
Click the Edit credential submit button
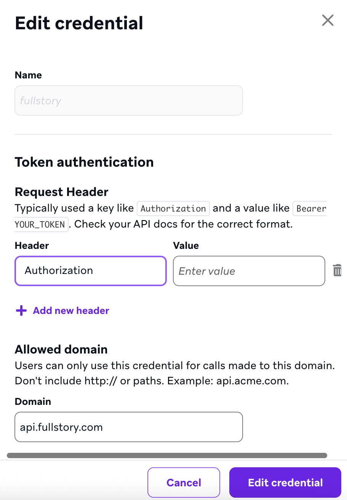coord(285,482)
